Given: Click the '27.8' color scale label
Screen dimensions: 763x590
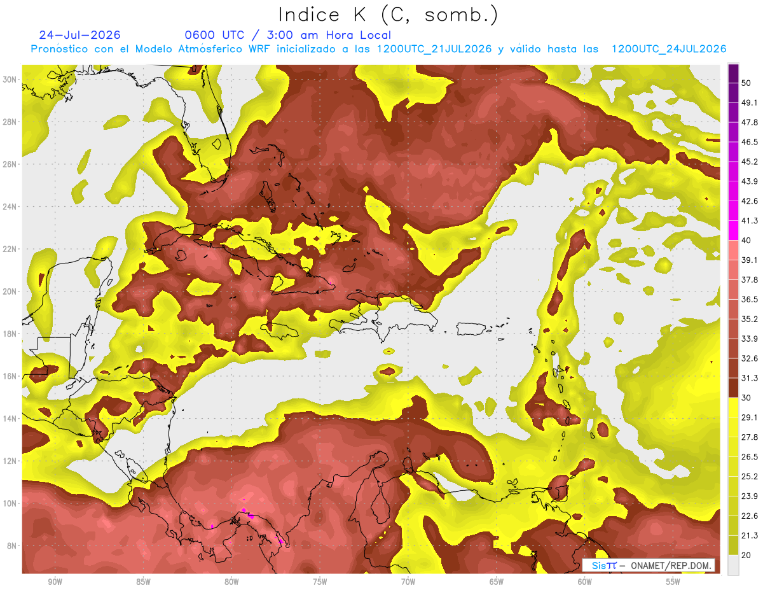Looking at the screenshot, I should coord(749,437).
